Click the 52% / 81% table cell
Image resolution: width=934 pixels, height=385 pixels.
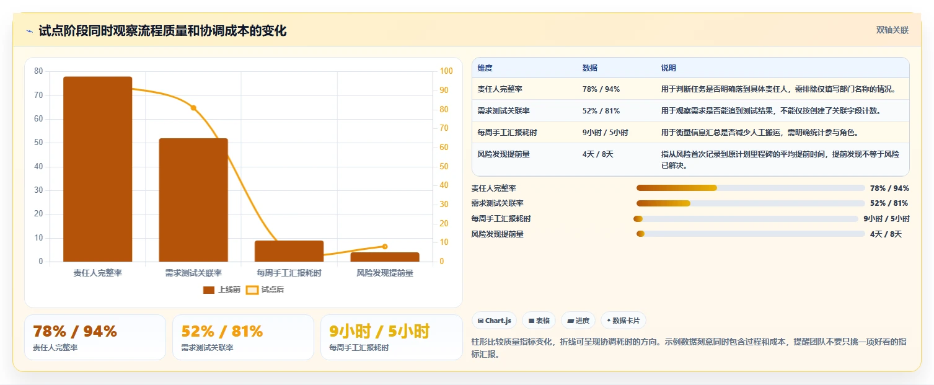point(601,111)
